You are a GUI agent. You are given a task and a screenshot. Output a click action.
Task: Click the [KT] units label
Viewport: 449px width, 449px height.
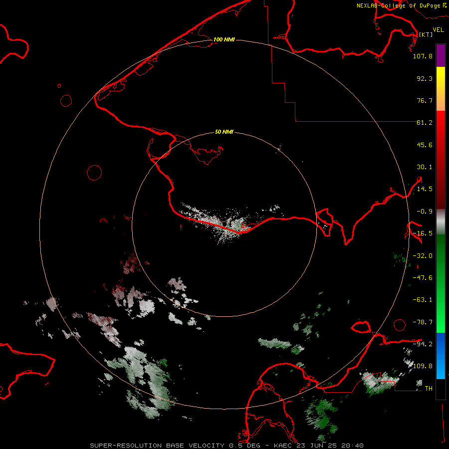coord(426,34)
